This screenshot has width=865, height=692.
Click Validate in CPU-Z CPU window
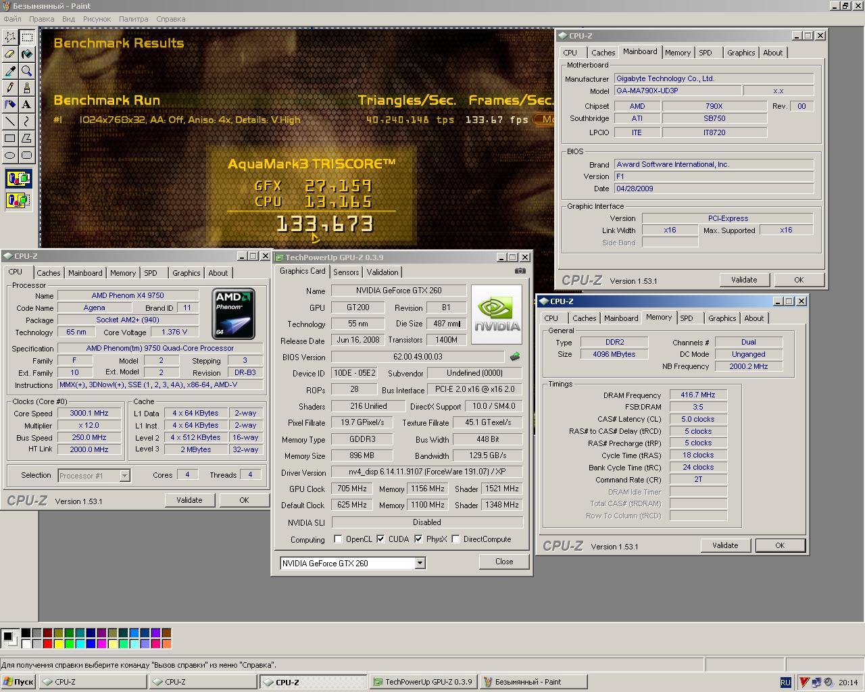(x=189, y=500)
